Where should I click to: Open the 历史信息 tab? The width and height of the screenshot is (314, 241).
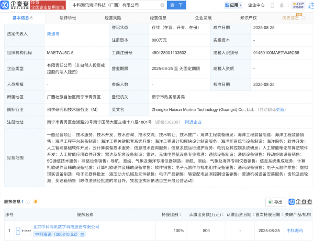289,18
